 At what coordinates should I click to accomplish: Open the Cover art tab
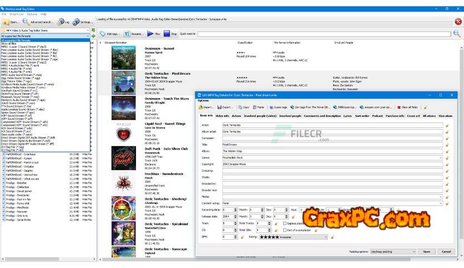pos(413,116)
